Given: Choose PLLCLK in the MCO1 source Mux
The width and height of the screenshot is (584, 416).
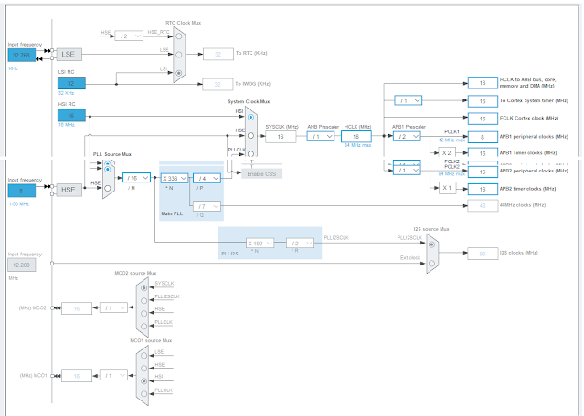Looking at the screenshot, I should (144, 394).
